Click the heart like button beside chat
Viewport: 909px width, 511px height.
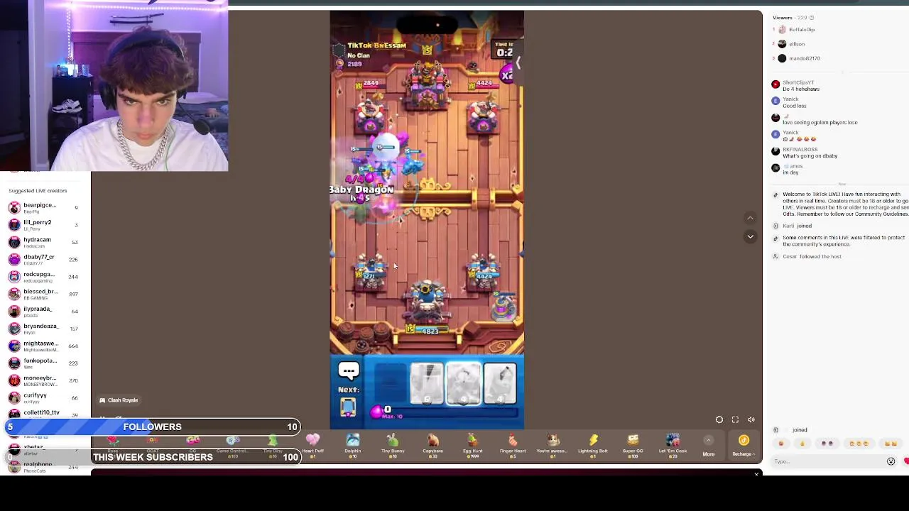(906, 461)
